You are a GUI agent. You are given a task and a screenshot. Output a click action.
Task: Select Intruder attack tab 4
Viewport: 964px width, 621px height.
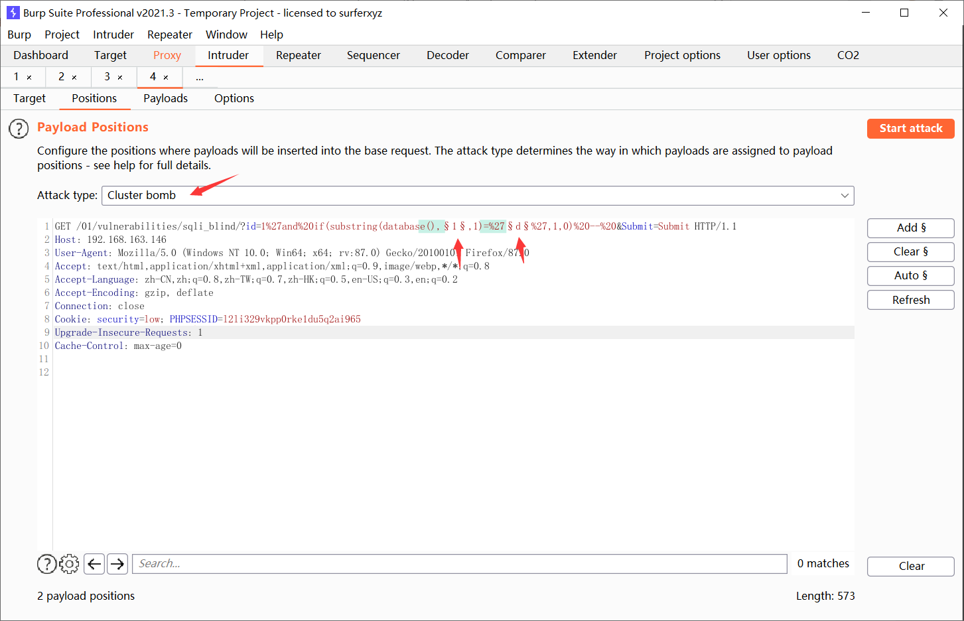153,77
